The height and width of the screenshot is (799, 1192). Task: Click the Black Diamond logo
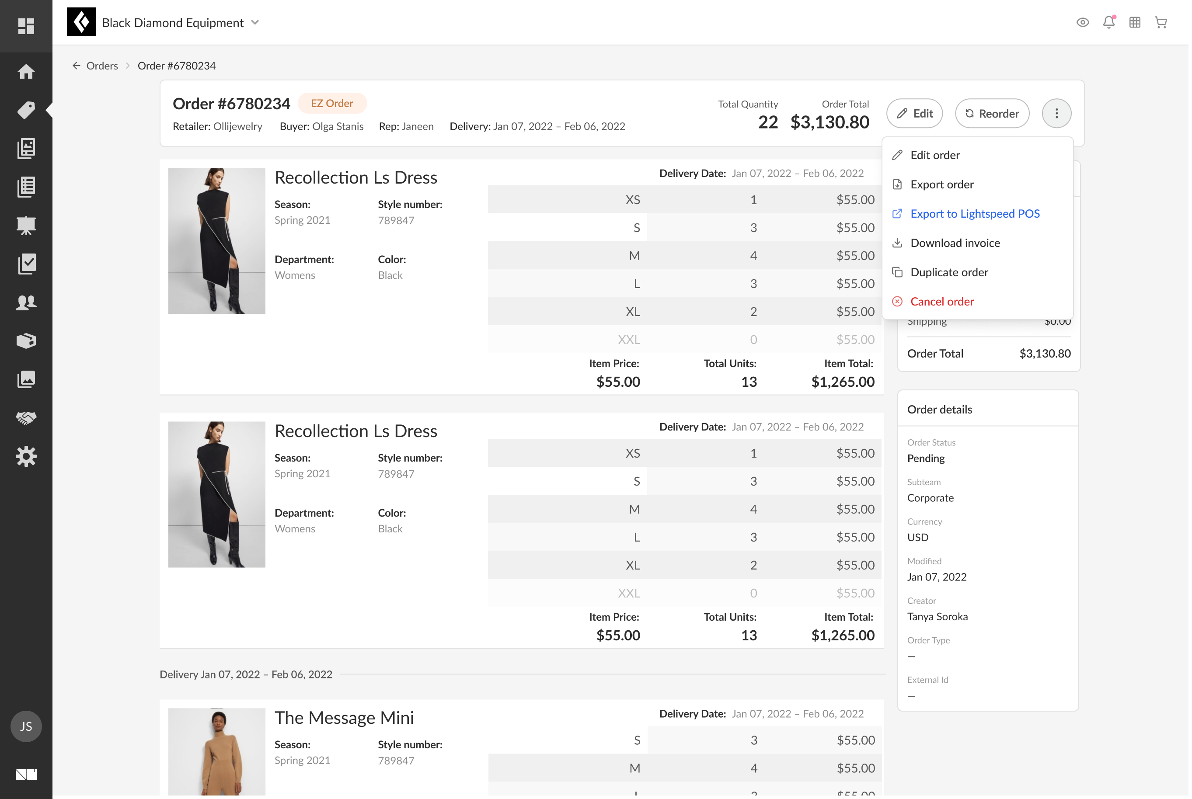tap(81, 22)
